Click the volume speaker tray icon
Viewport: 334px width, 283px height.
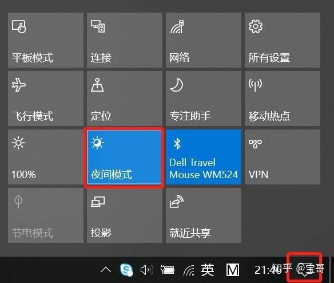(147, 270)
